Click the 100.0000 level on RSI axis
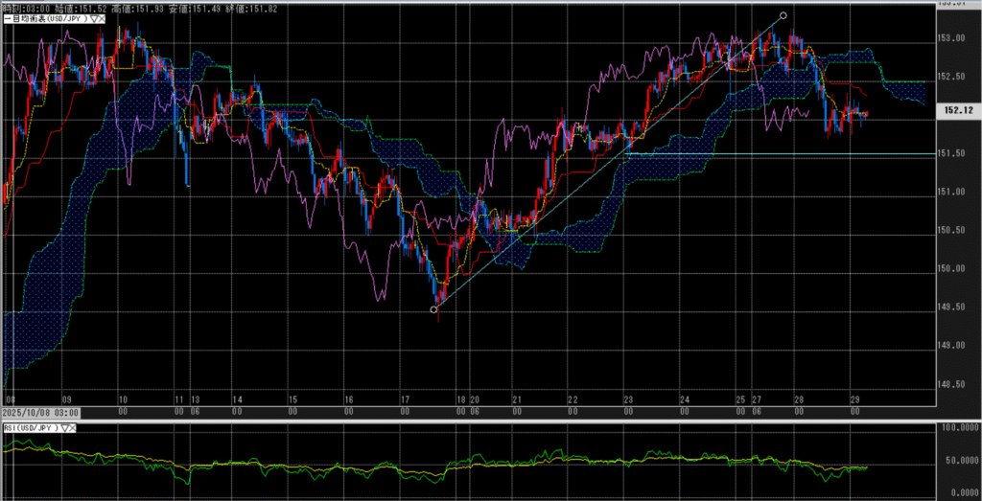The width and height of the screenshot is (982, 501). [x=955, y=428]
